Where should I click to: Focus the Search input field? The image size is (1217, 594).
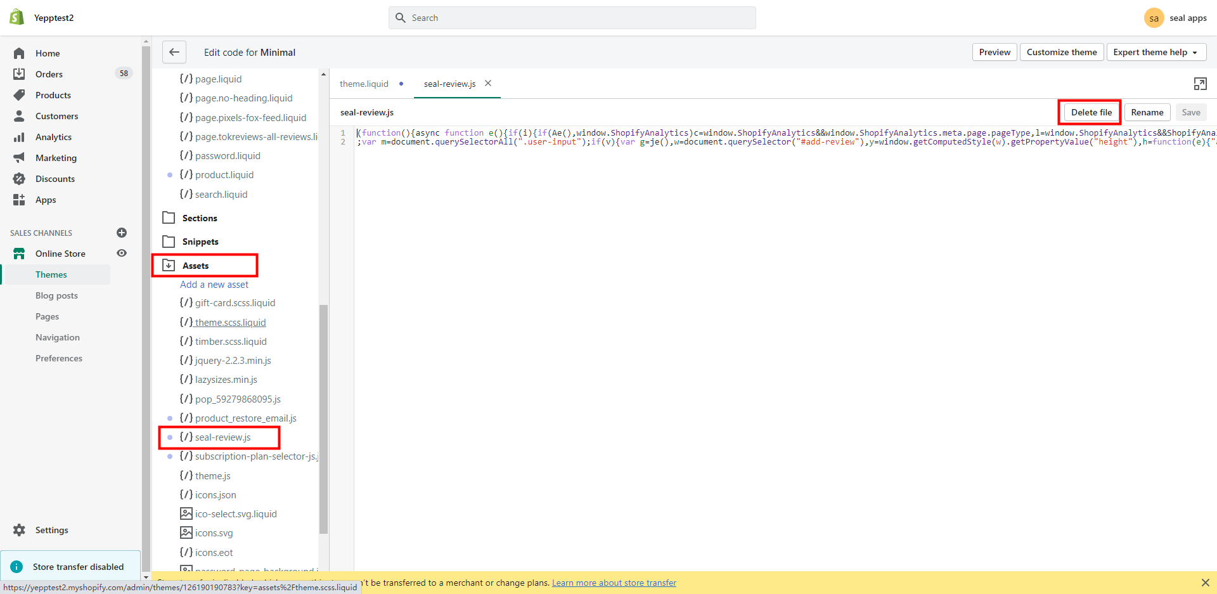(x=572, y=18)
